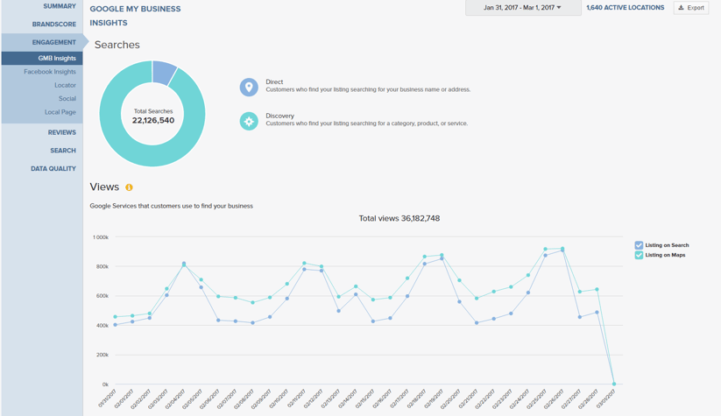Click the Listing on Search legend label
The image size is (721, 416).
coord(667,245)
